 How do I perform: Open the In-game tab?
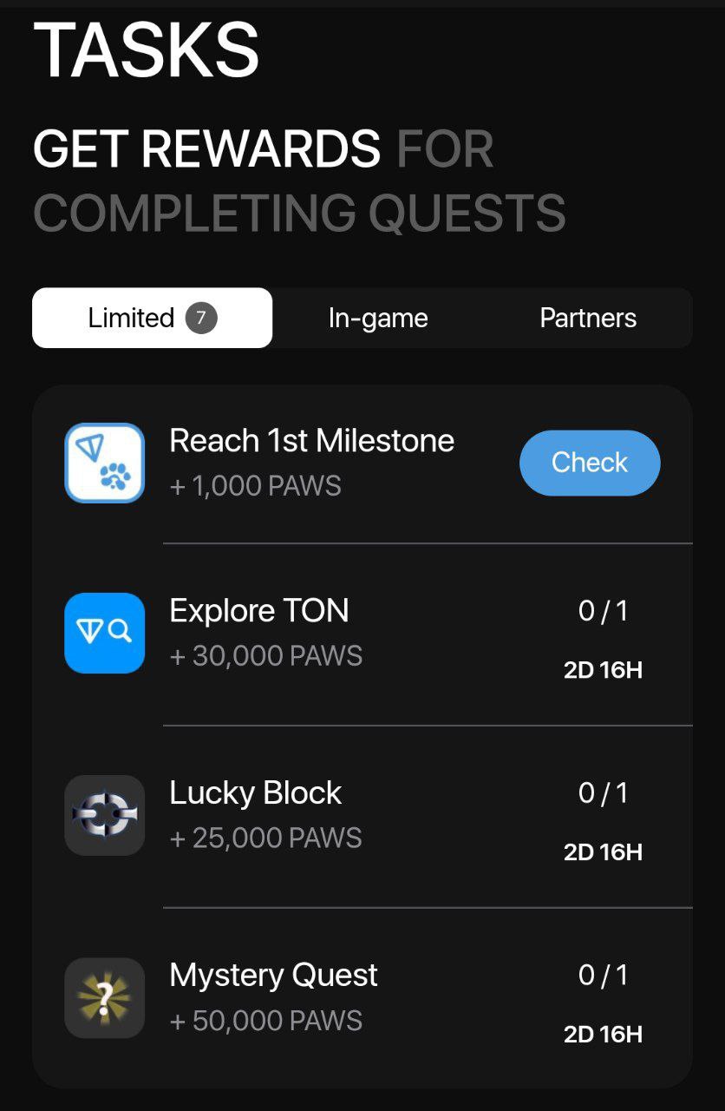coord(378,318)
